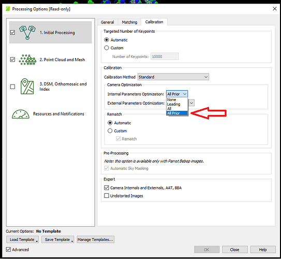281x259 pixels.
Task: Select 2. Point Cloud and Mesh label
Action: click(x=62, y=60)
